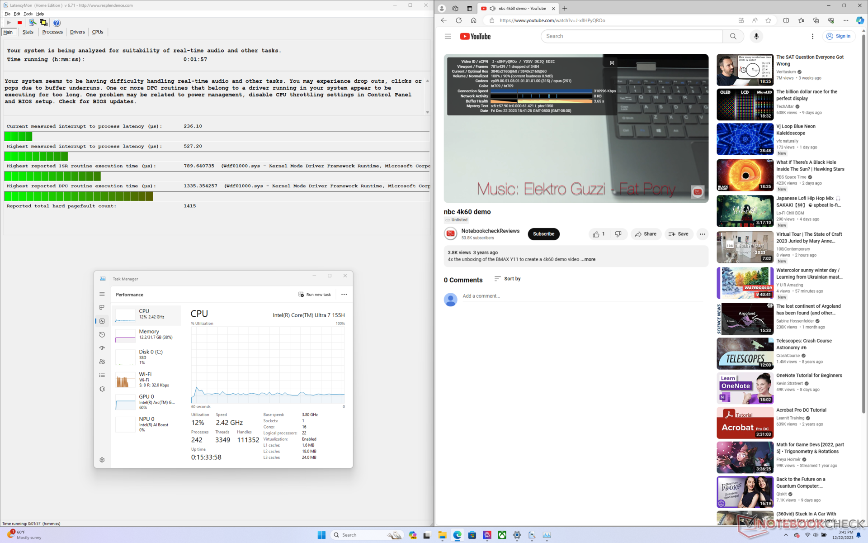Click the Edge home button
The height and width of the screenshot is (543, 868).
[473, 20]
